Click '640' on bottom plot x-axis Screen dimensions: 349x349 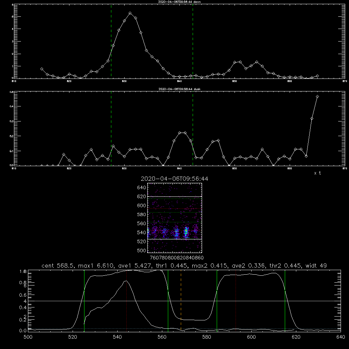[x=341, y=337]
